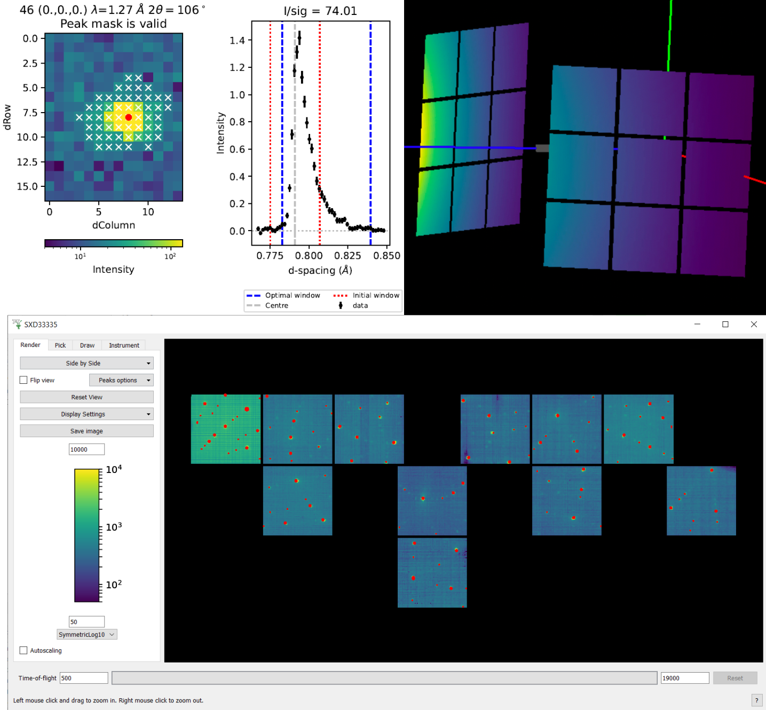Open the Draw tab

(x=87, y=345)
